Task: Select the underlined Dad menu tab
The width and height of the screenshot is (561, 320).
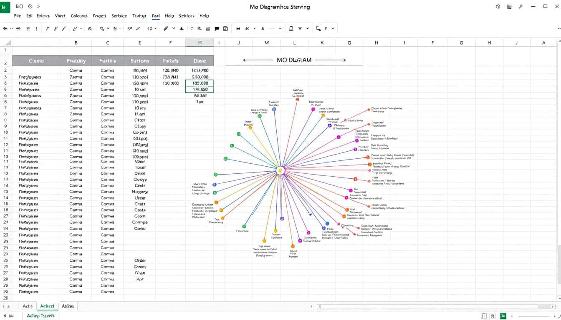Action: click(156, 16)
